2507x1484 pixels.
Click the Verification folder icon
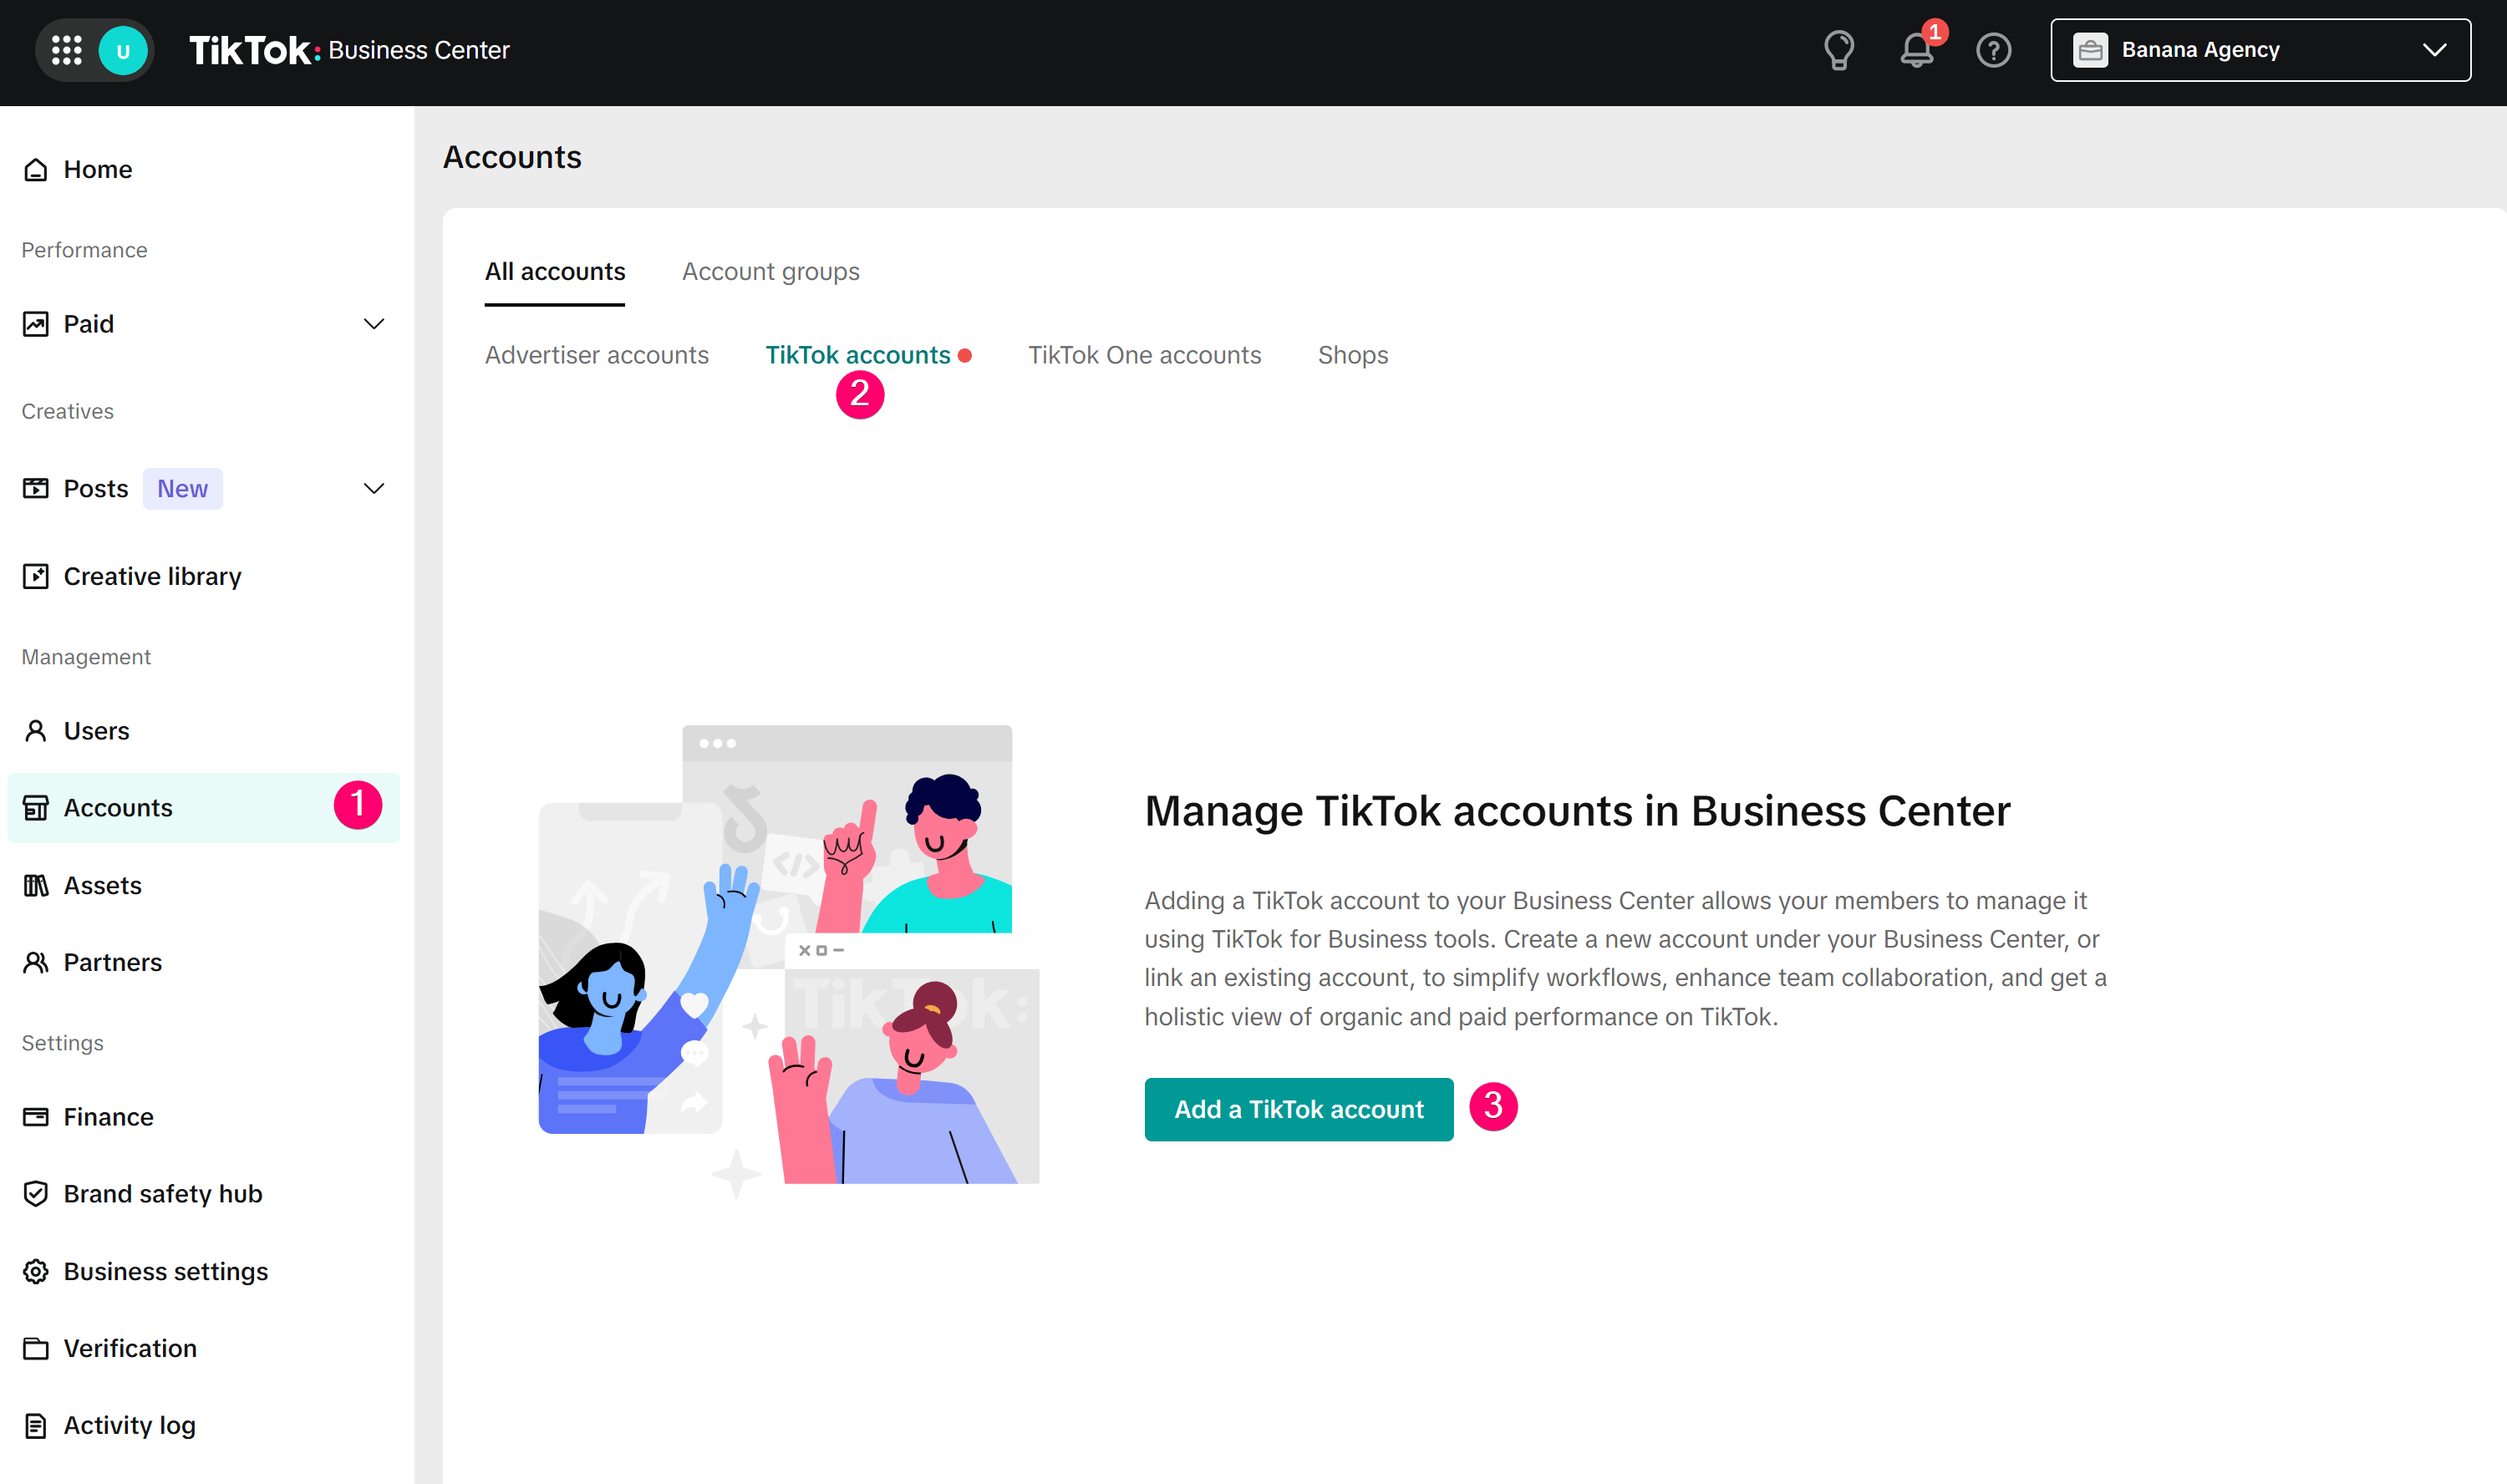36,1349
